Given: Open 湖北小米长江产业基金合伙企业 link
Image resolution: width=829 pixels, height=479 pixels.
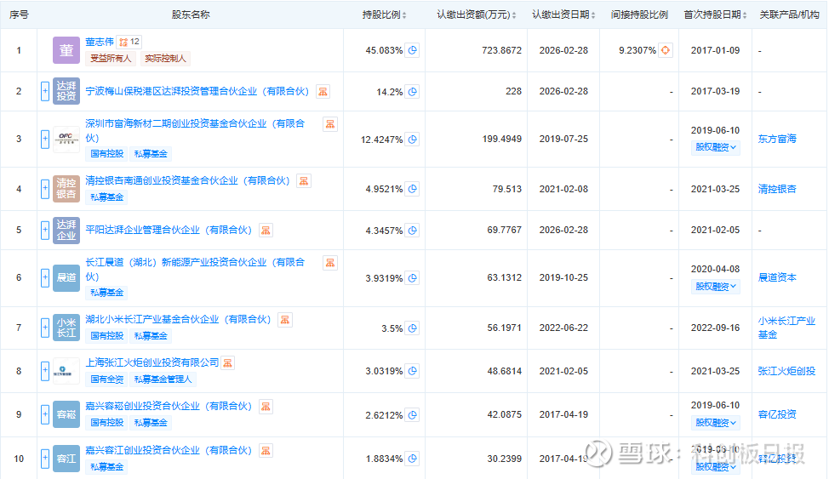Looking at the screenshot, I should pos(178,319).
